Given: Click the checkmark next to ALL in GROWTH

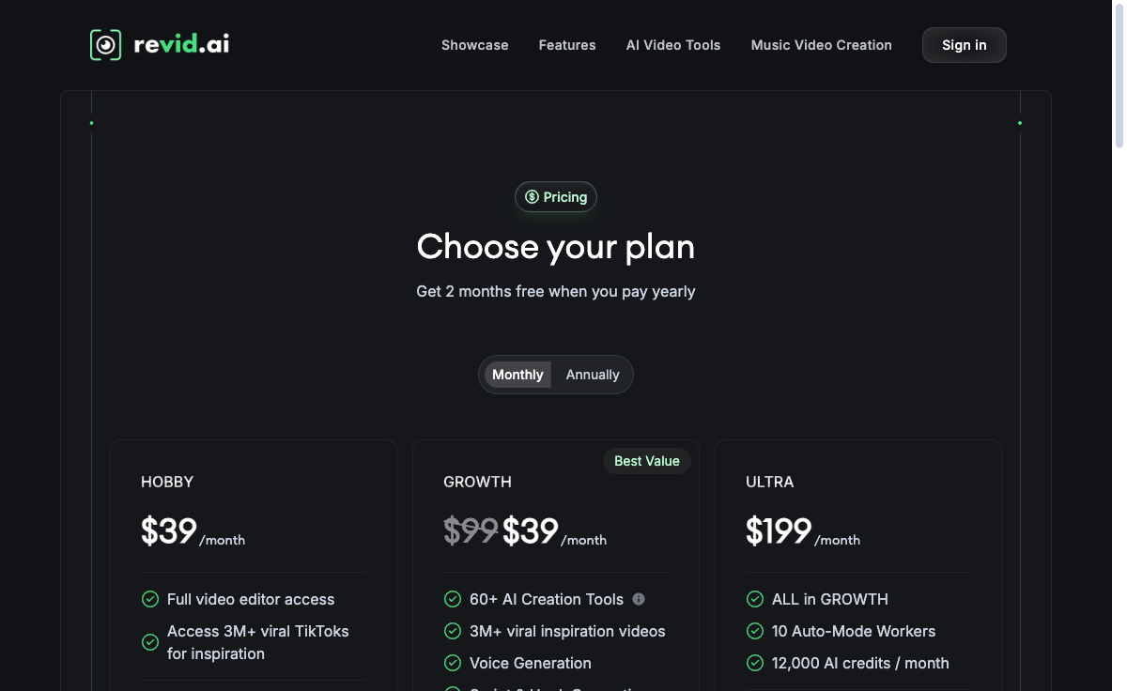Looking at the screenshot, I should [x=755, y=599].
